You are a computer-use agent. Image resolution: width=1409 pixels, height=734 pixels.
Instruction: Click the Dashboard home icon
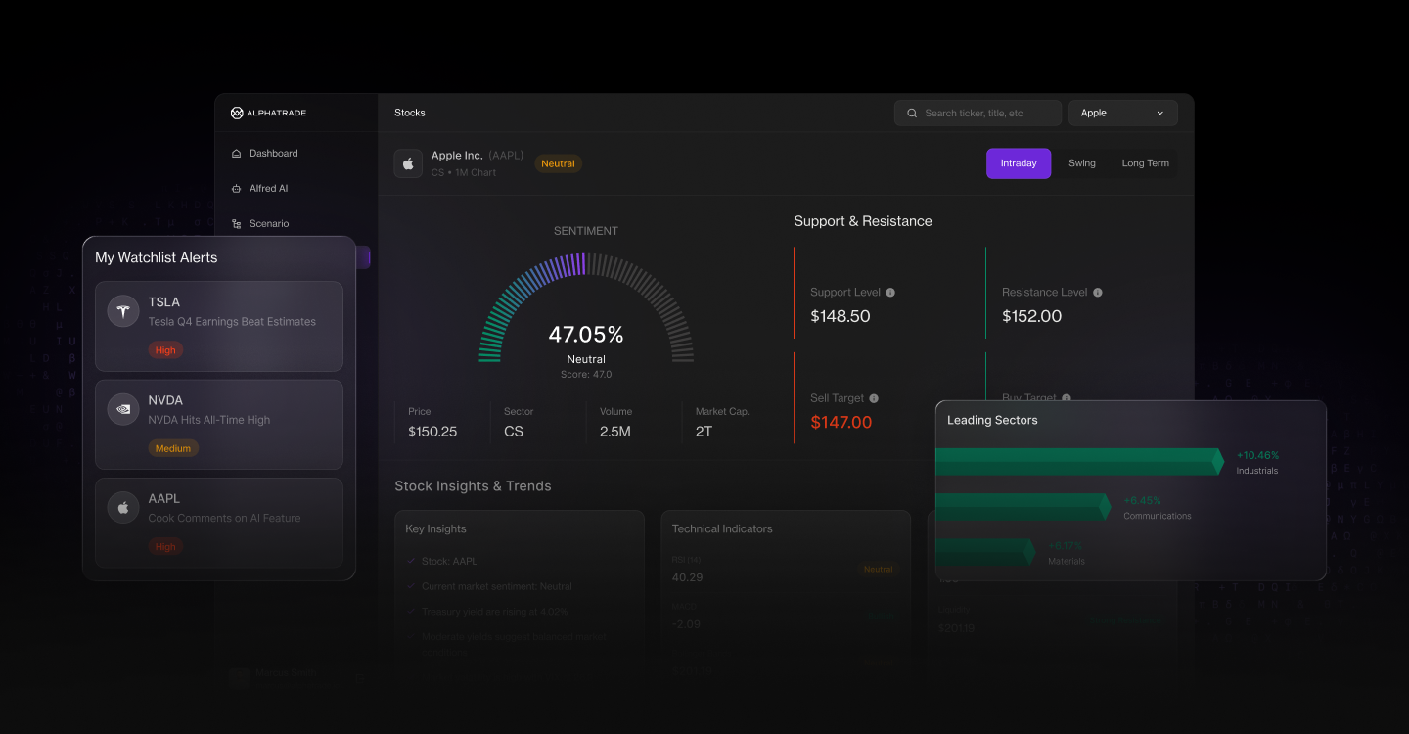coord(237,154)
